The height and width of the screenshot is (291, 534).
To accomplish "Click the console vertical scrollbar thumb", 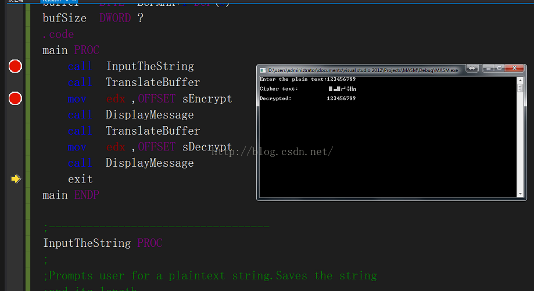I will tap(520, 88).
